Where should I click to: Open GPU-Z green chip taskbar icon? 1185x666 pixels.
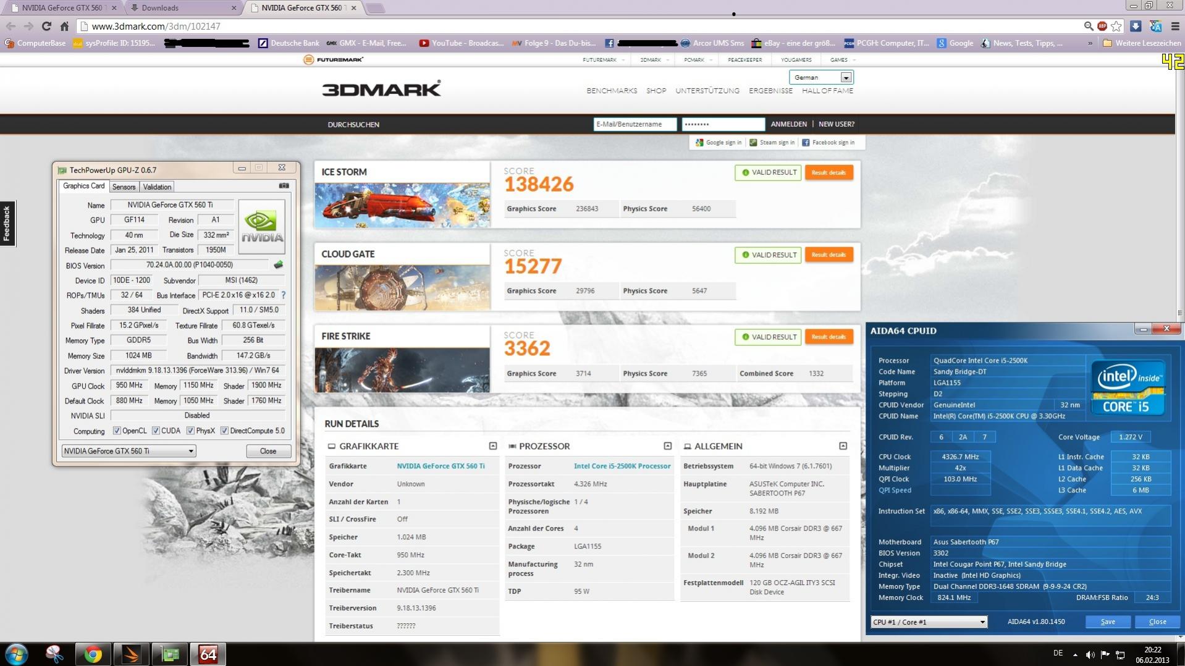point(169,654)
